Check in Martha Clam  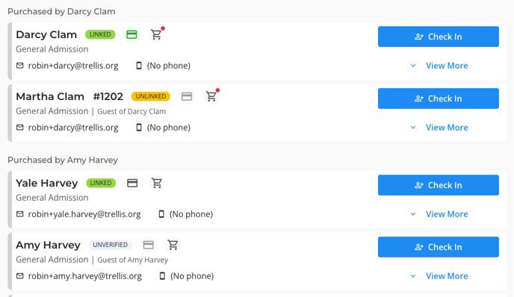439,99
